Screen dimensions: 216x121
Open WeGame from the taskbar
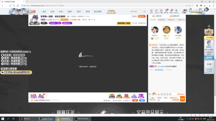tap(28, 119)
